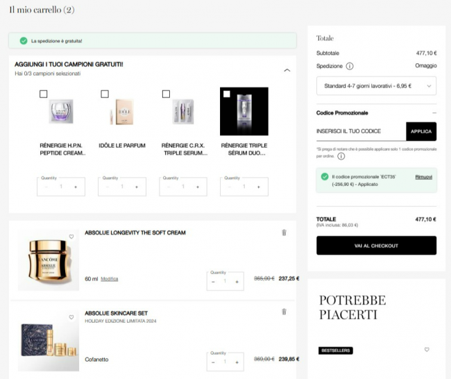Screen dimensions: 451x379
Task: Click the promo code input field
Action: click(361, 131)
